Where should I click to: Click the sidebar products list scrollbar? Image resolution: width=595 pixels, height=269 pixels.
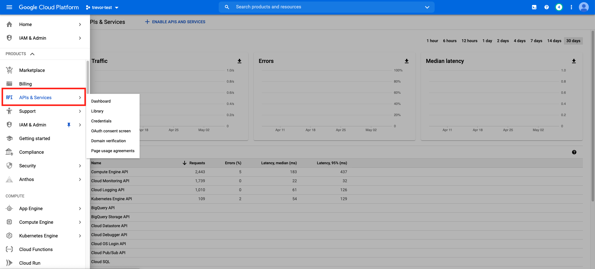pyautogui.click(x=88, y=77)
